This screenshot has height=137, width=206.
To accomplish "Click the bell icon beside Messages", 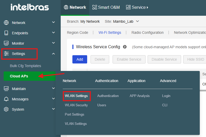I will [6, 99].
